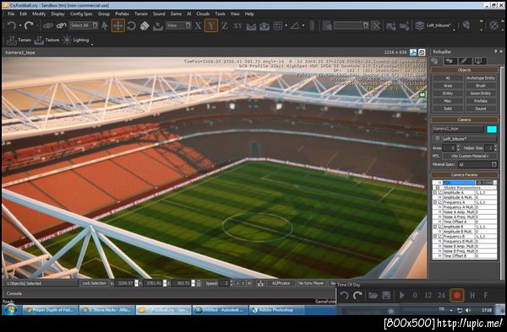This screenshot has width=507, height=332.
Task: Activate the Select terrain tool
Action: [x=158, y=25]
